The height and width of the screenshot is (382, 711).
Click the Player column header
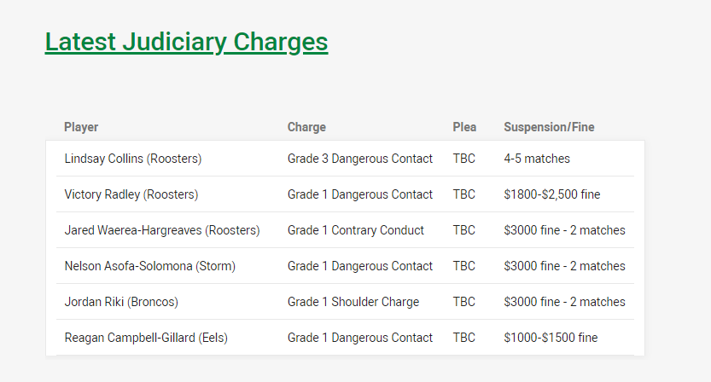pos(81,127)
